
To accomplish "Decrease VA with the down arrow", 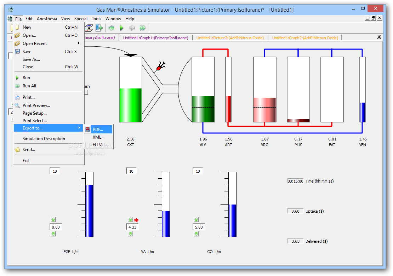I will (x=130, y=234).
